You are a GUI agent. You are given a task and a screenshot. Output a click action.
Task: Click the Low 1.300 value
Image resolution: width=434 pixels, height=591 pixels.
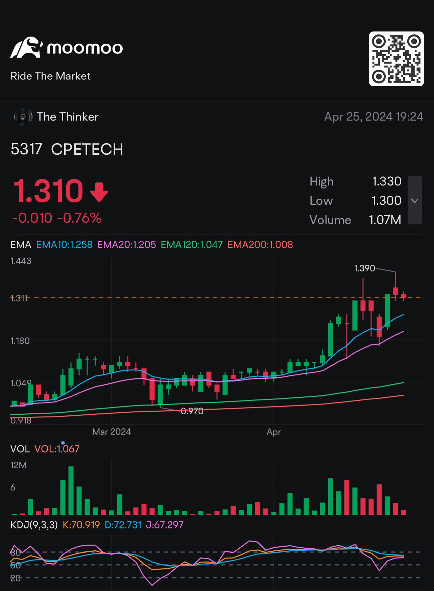click(x=386, y=201)
